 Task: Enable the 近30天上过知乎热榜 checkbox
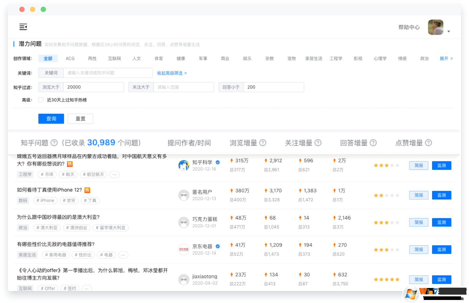(41, 99)
